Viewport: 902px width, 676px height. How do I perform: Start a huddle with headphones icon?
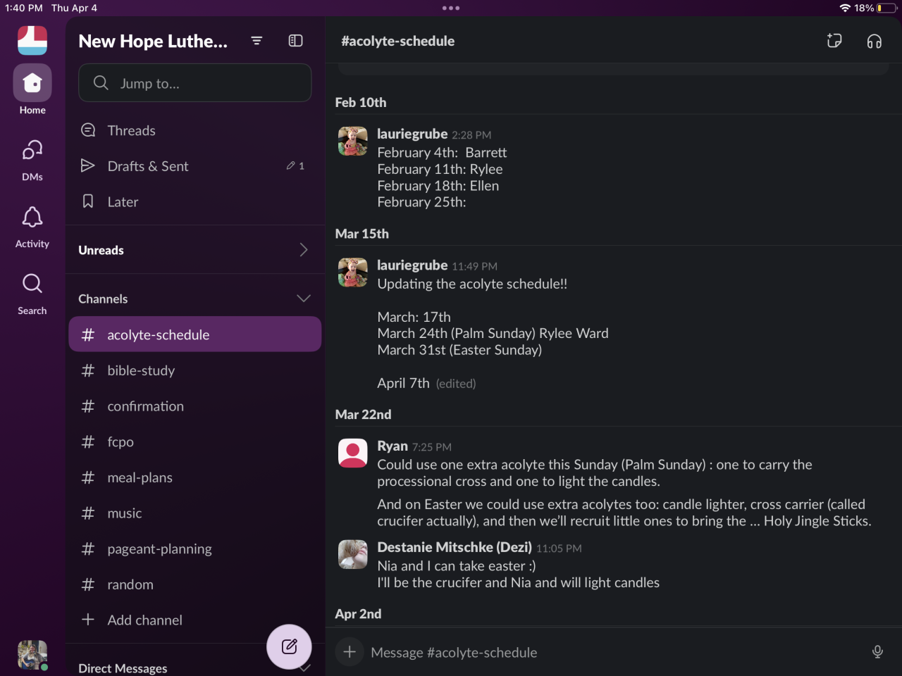click(x=874, y=41)
